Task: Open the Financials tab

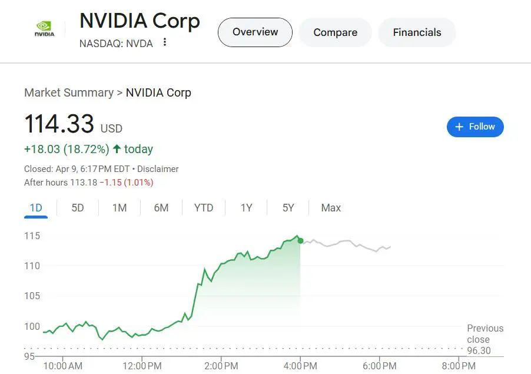Action: point(417,32)
